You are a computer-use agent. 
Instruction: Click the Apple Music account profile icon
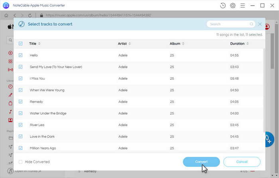pyautogui.click(x=267, y=27)
